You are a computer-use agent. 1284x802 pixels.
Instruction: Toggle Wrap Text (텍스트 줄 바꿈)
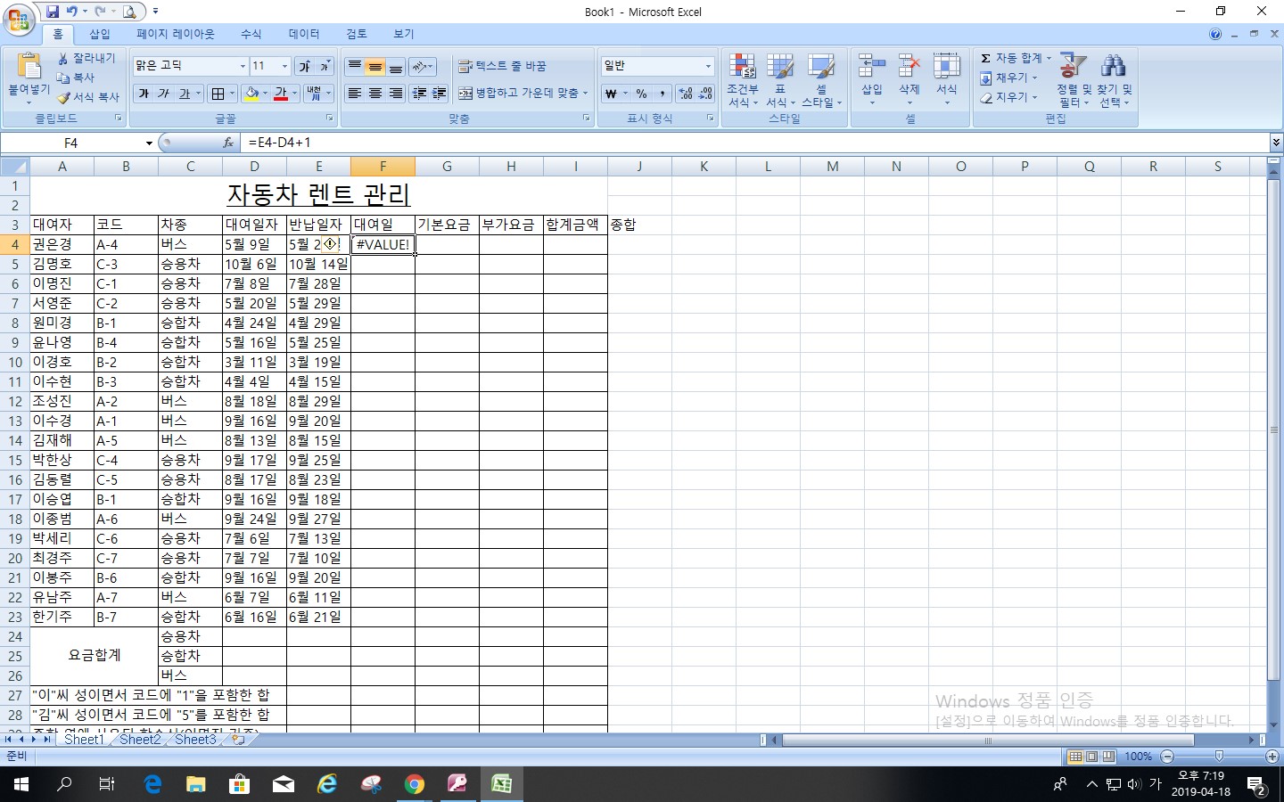click(502, 66)
